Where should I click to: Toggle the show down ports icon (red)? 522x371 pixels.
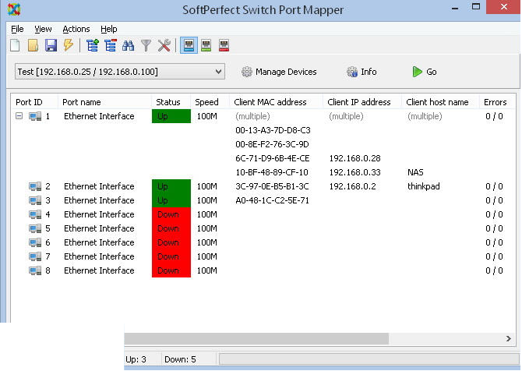click(224, 45)
